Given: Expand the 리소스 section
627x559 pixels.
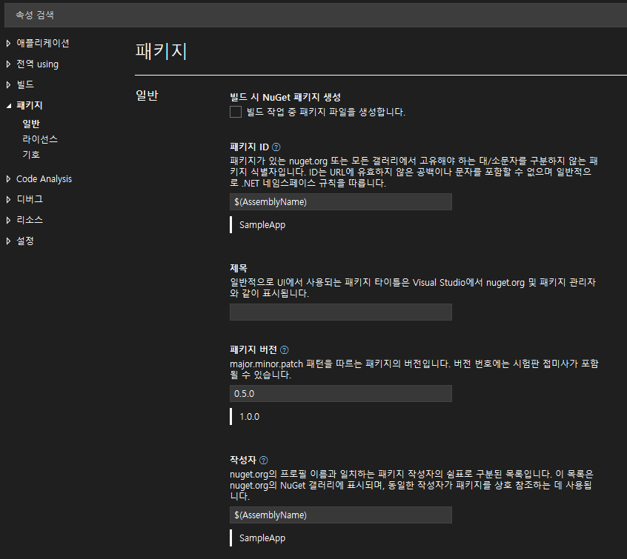Looking at the screenshot, I should [8, 220].
